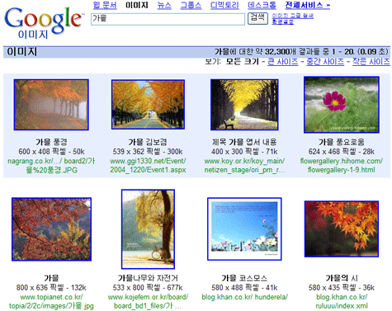
Task: Open the 가을의 시 orange leaves thumbnail
Action: point(342,229)
